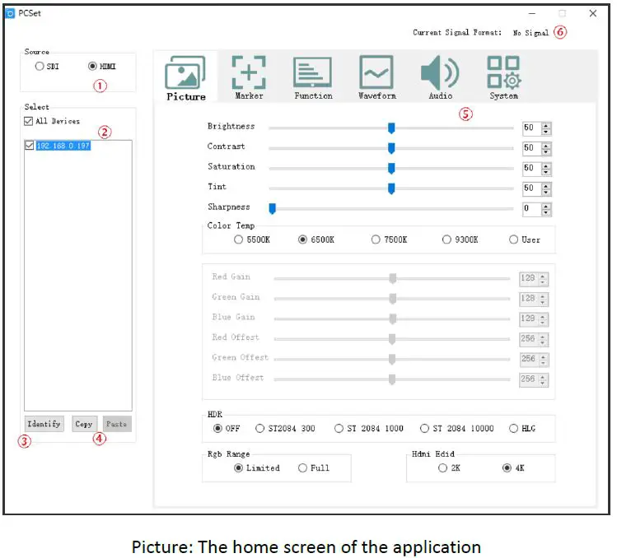Increase Sharpness with the up stepper arrow

click(546, 206)
